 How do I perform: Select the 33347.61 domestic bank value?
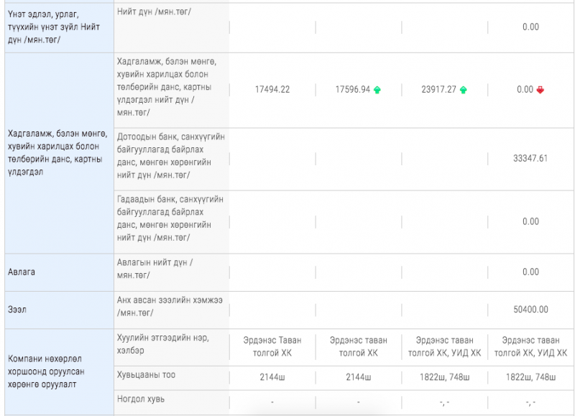[530, 158]
